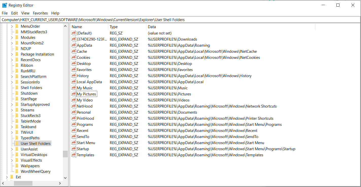361x187 pixels.
Task: Expand the VisualEffects key
Action: [x=12, y=160]
